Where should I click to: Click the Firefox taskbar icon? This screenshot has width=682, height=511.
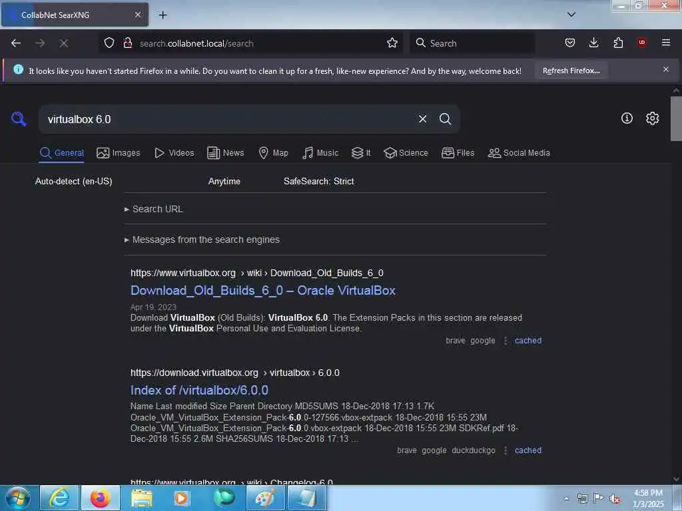pyautogui.click(x=101, y=498)
